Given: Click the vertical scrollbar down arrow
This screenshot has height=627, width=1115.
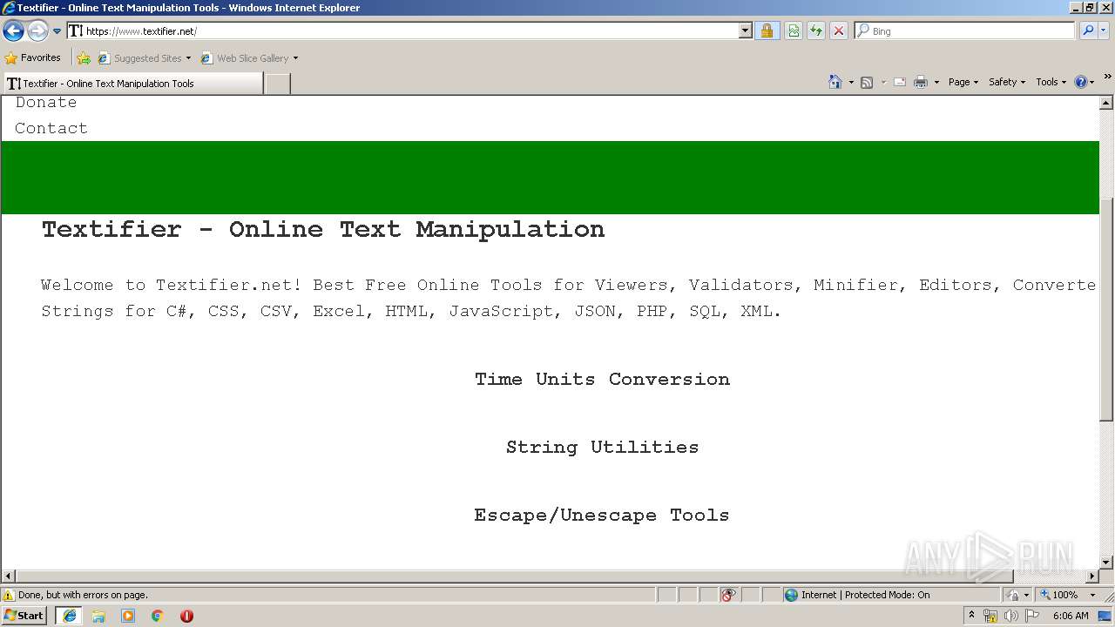Looking at the screenshot, I should click(1106, 563).
